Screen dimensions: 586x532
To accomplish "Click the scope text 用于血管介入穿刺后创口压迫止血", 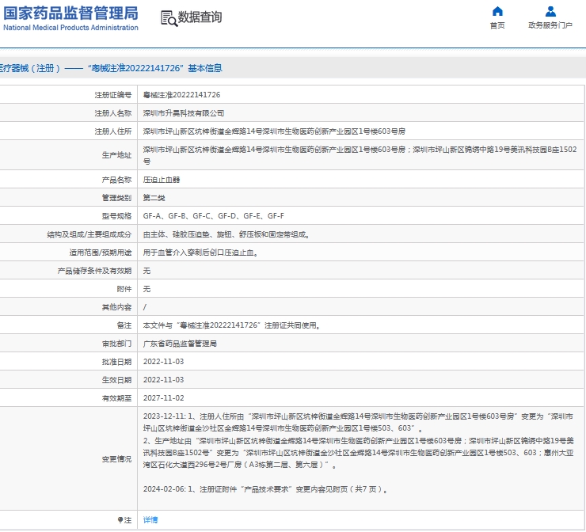I will click(200, 253).
